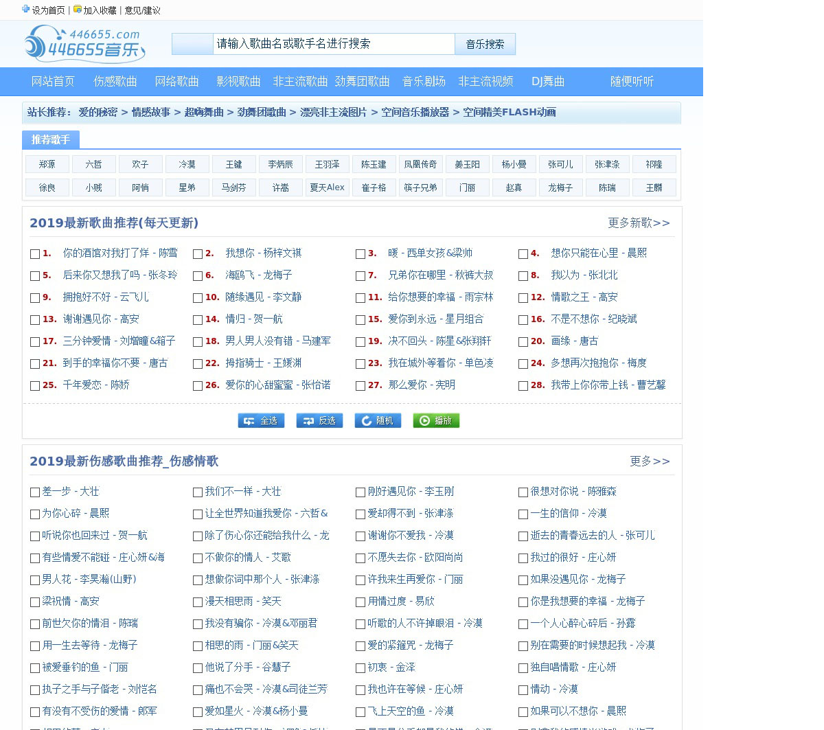Open the DJ舞曲 navigation menu item
This screenshot has width=824, height=730.
548,81
